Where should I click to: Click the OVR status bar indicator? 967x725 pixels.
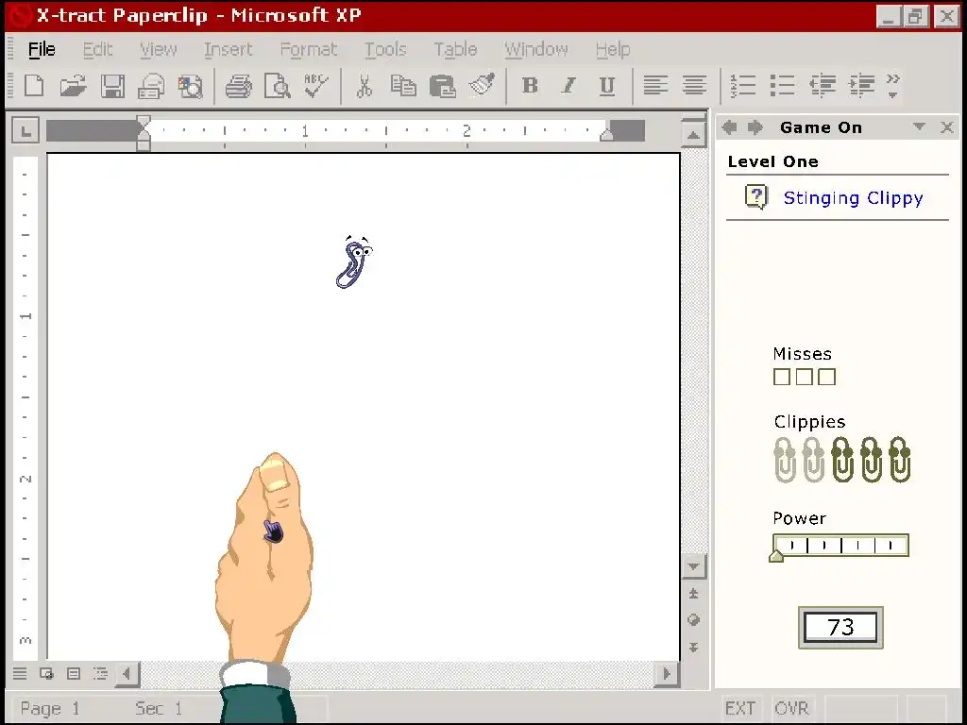(791, 708)
